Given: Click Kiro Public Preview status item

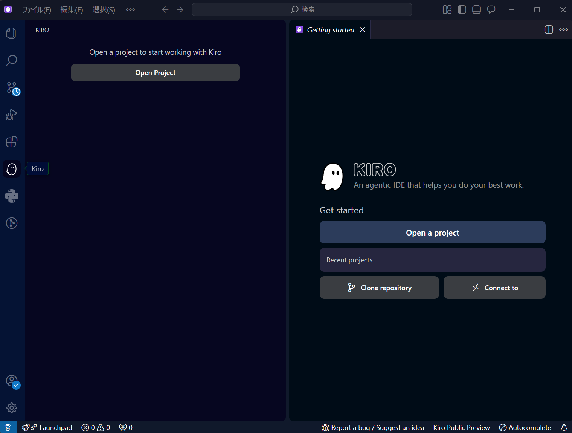Looking at the screenshot, I should point(461,427).
